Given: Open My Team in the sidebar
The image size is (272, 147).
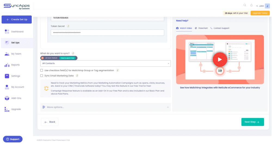Looking at the screenshot, I should pyautogui.click(x=17, y=54).
